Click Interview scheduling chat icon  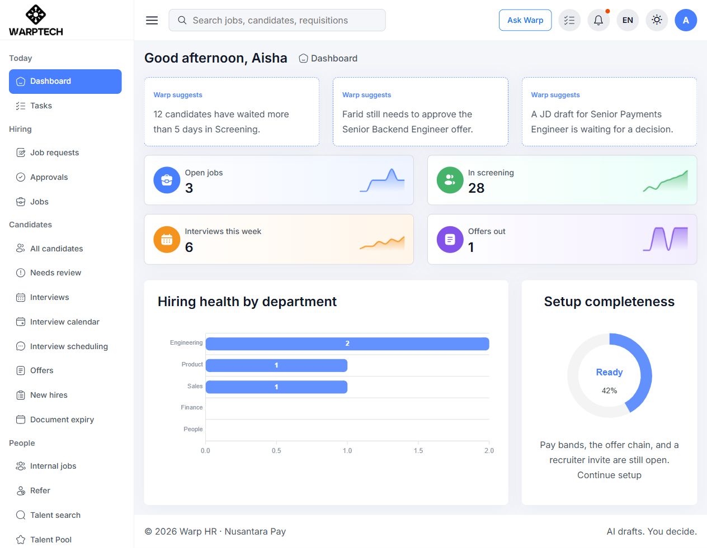pos(21,346)
